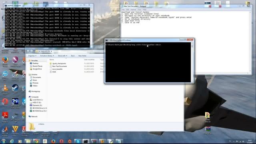Screen dimensions: 256x144
Task: Select Homegroup in navigation pane
Action: (36, 92)
